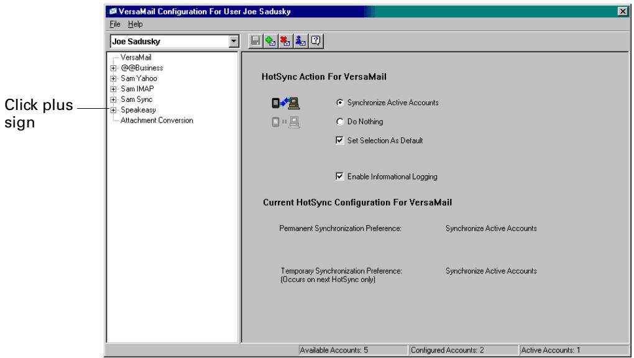Image resolution: width=634 pixels, height=358 pixels.
Task: Open the Joe Sadusky user dropdown
Action: [233, 41]
